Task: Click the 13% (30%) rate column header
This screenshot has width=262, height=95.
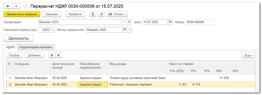Action: 178,71
